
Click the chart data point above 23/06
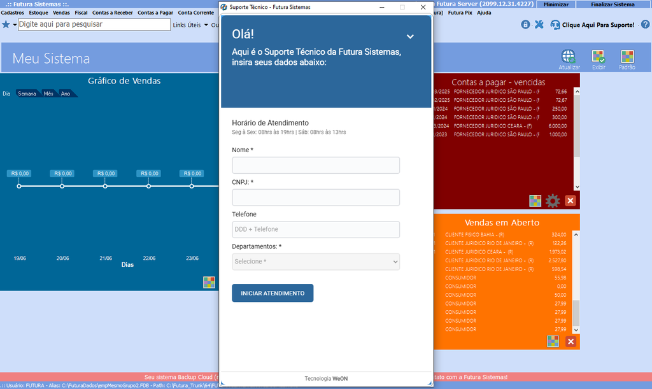coord(192,186)
